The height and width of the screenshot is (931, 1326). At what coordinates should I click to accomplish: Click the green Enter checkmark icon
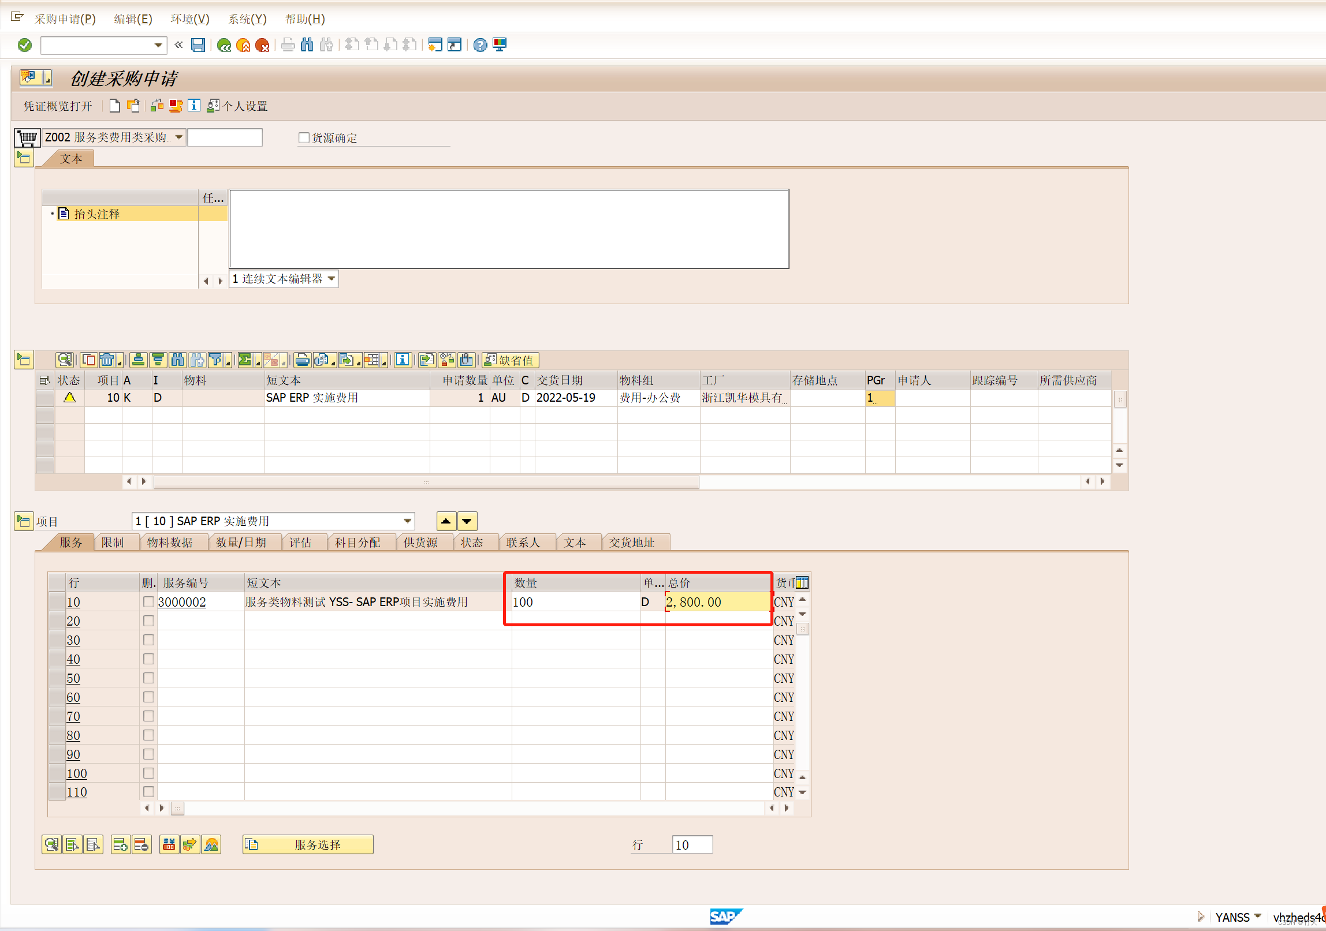(x=25, y=45)
